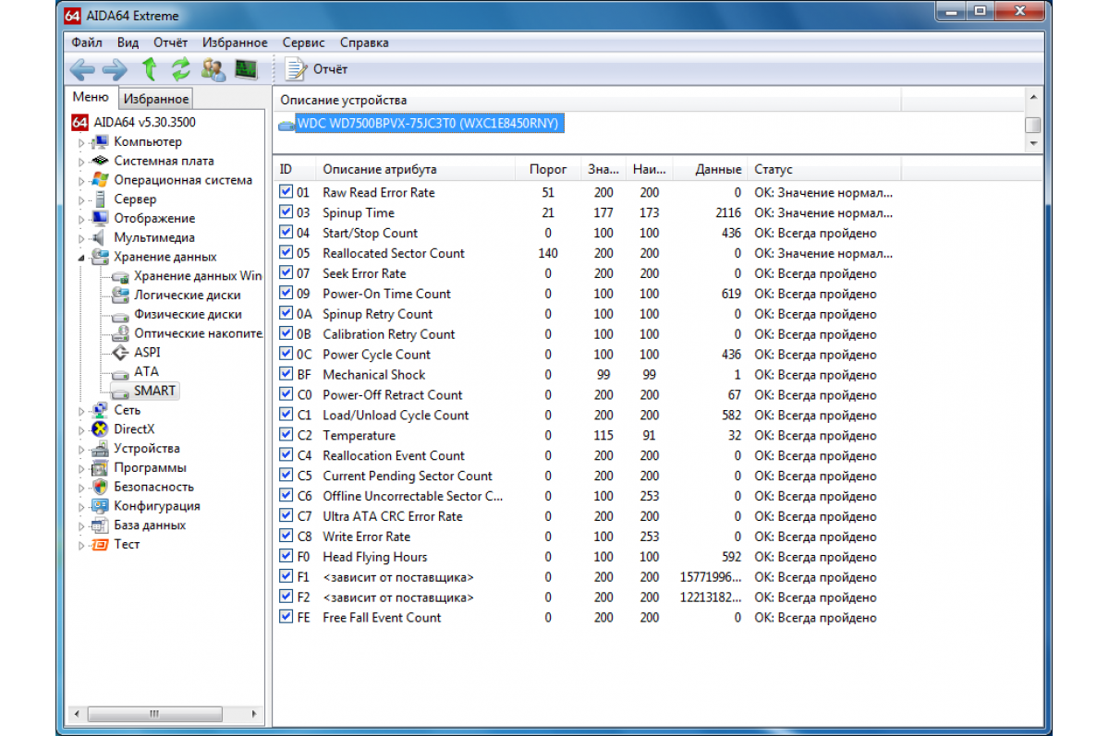Viewport: 1109px width, 736px height.
Task: Uncheck the Raw Read Error Rate attribute
Action: (286, 192)
